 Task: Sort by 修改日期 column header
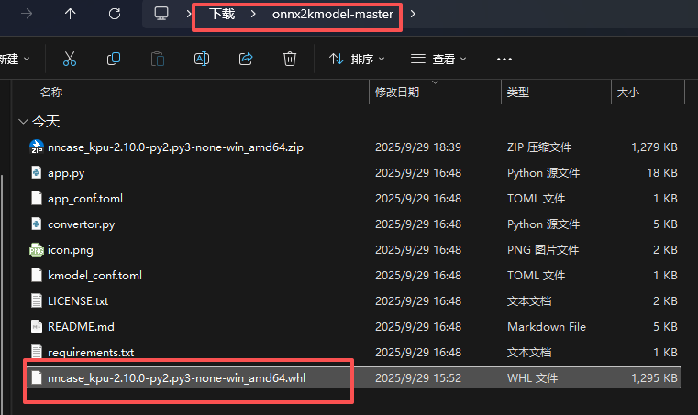tap(397, 92)
